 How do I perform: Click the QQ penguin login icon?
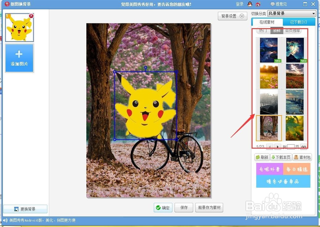point(250,4)
